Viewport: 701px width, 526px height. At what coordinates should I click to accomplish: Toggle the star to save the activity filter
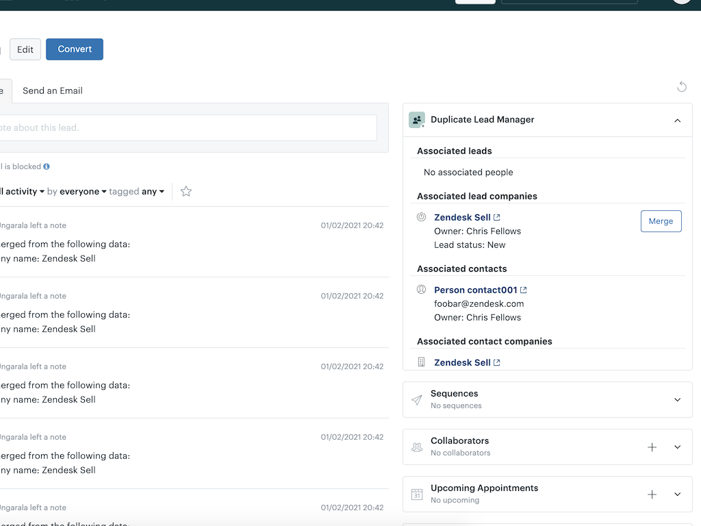(186, 192)
